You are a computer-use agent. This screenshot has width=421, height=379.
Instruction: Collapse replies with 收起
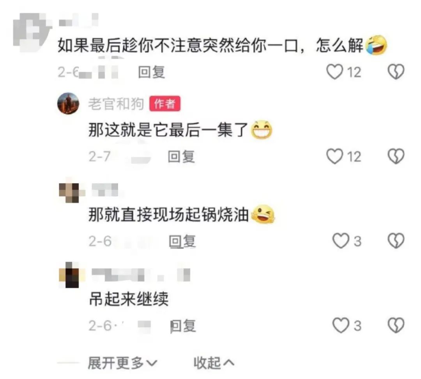tap(214, 363)
